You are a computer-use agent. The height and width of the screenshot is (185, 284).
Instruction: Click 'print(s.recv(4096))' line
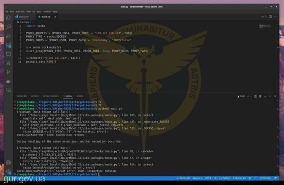41,62
